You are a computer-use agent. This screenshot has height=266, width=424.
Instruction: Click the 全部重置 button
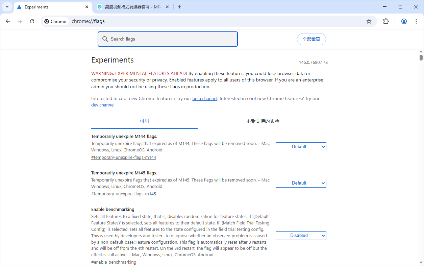click(311, 39)
